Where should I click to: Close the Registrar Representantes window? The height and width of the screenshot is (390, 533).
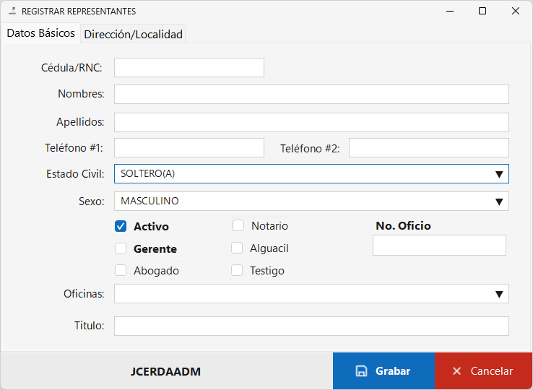click(x=516, y=12)
